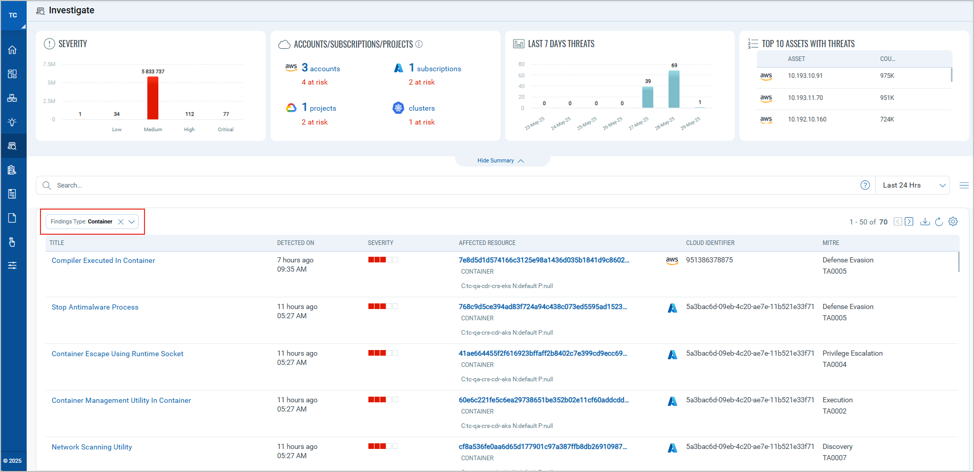Click the AWS logo beside 3 accounts
This screenshot has height=472, width=974.
pyautogui.click(x=291, y=67)
